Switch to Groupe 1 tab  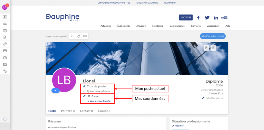click(104, 111)
